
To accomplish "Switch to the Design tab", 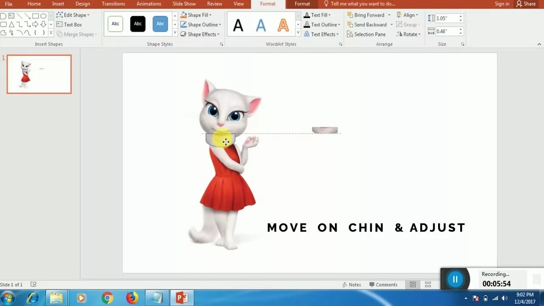I will coord(82,4).
